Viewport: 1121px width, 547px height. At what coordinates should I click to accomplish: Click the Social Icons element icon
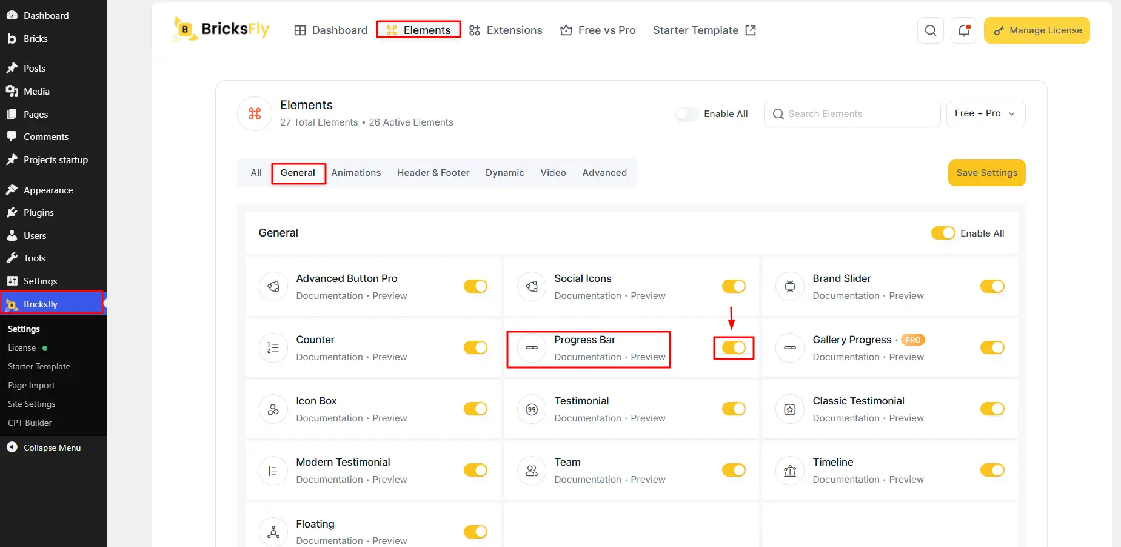point(532,286)
